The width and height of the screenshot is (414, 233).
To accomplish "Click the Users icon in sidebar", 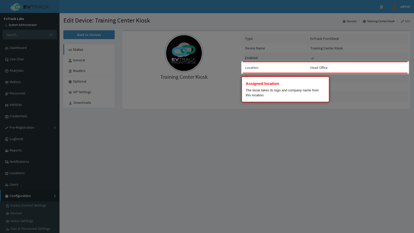I will 7,185.
